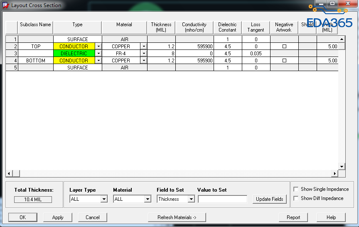Click thickness value 8 in dielectric row

[161, 54]
